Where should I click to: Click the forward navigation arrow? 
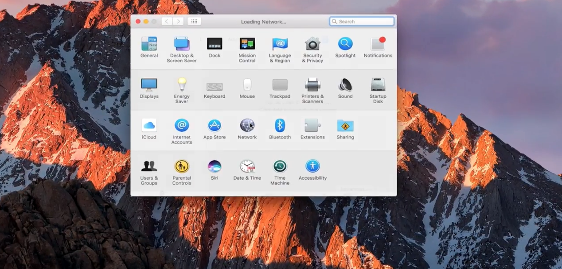coord(178,21)
